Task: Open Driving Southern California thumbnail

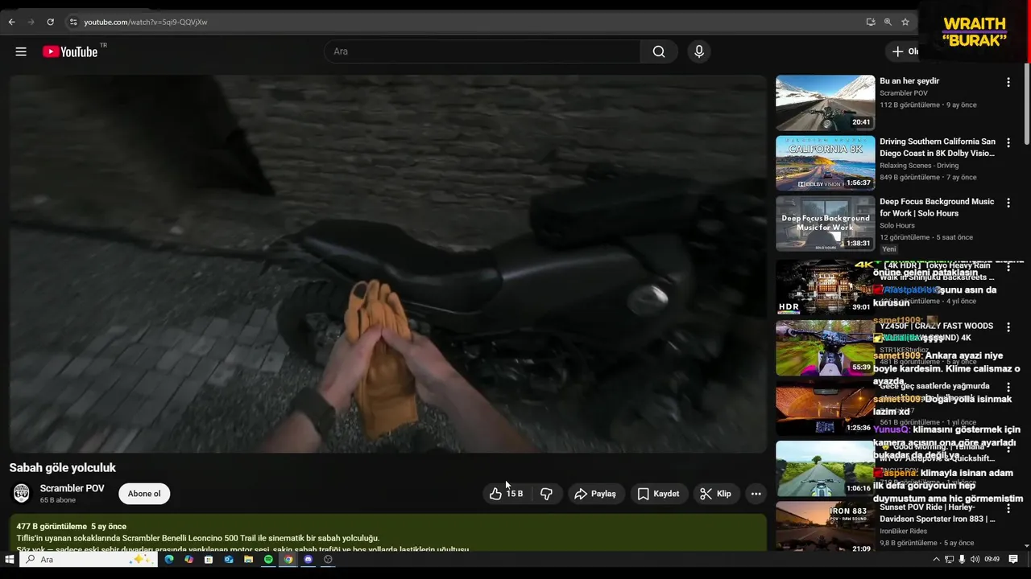Action: pyautogui.click(x=825, y=163)
